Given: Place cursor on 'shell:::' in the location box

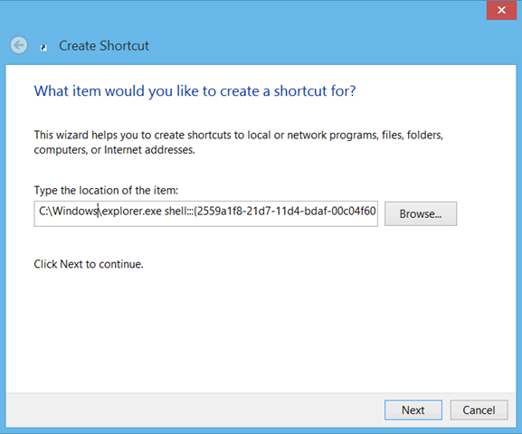Looking at the screenshot, I should [179, 212].
